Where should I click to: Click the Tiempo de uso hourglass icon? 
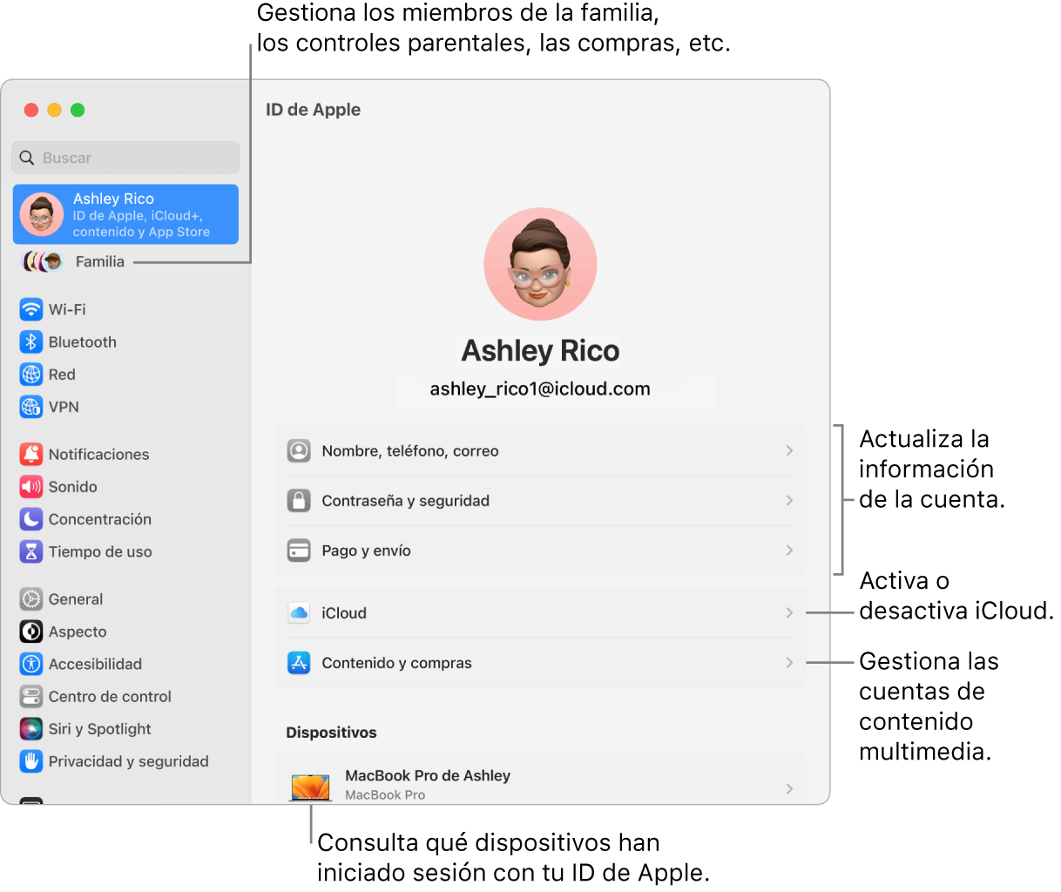tap(31, 551)
